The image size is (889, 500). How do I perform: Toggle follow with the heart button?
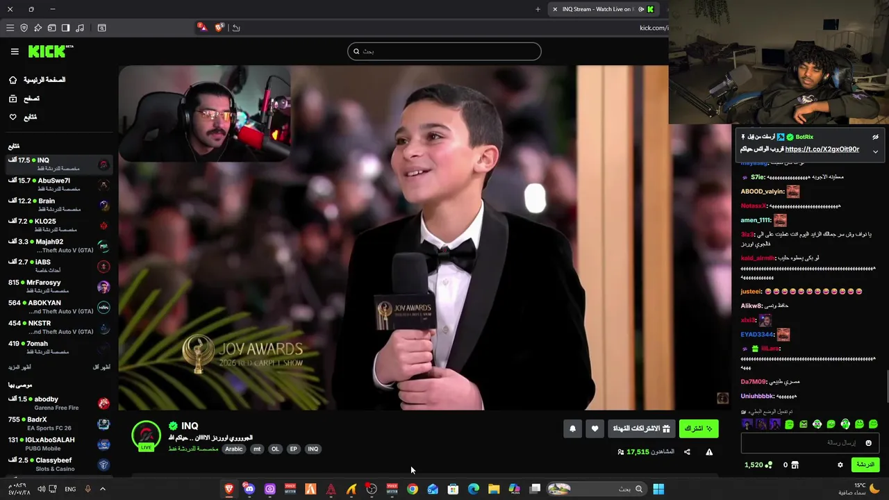pos(595,428)
